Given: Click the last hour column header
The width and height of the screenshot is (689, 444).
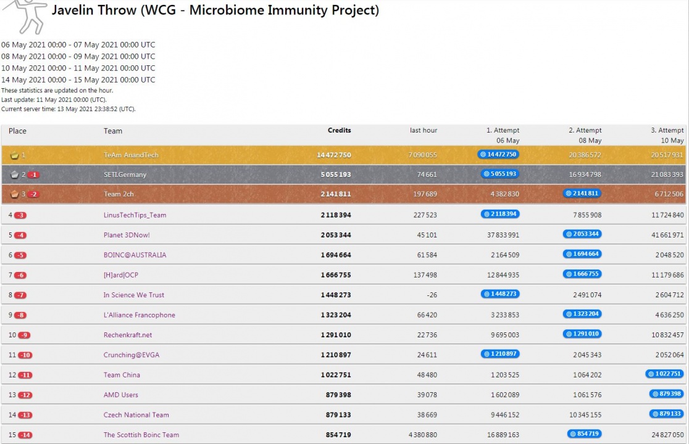Looking at the screenshot, I should 424,130.
